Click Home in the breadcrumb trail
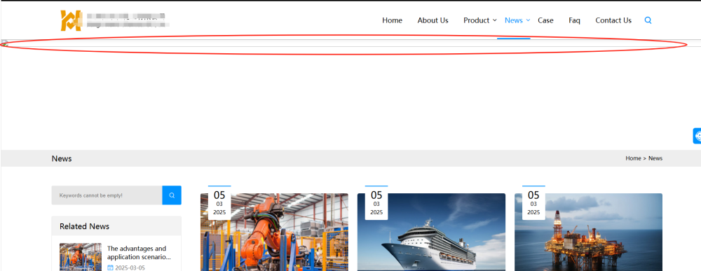Image resolution: width=701 pixels, height=271 pixels. point(633,158)
